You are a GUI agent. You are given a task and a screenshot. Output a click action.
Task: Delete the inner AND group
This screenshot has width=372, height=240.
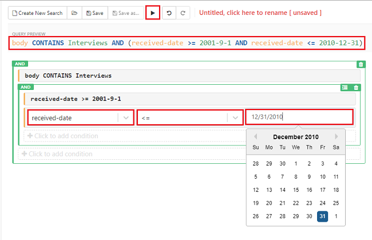coord(356,88)
